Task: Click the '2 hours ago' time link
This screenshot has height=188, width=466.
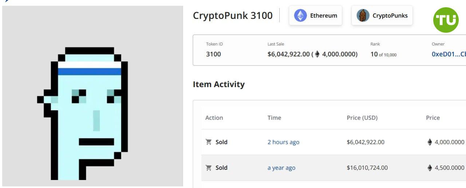Action: click(x=283, y=142)
